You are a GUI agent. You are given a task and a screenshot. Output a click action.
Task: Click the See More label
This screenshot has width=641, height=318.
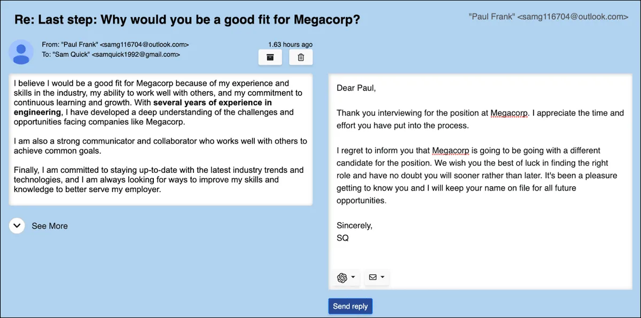point(50,226)
